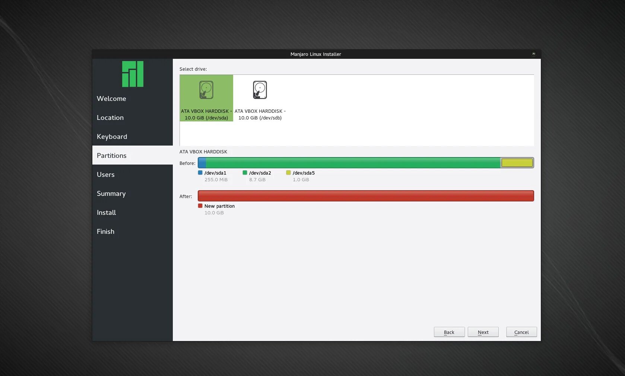The height and width of the screenshot is (376, 625).
Task: Click the blue /dev/sda1 segment in the Before bar
Action: 202,163
